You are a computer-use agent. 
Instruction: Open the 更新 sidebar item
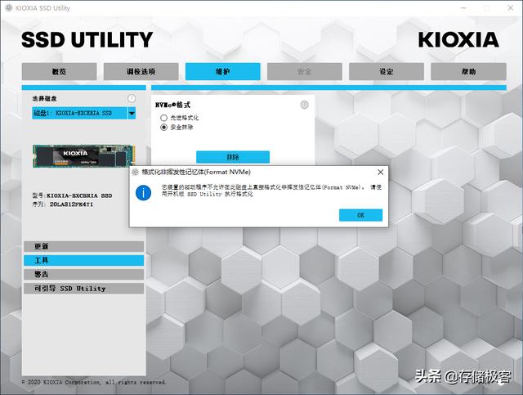click(x=83, y=246)
